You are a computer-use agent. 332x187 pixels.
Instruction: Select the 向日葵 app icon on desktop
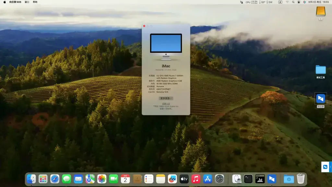[321, 99]
